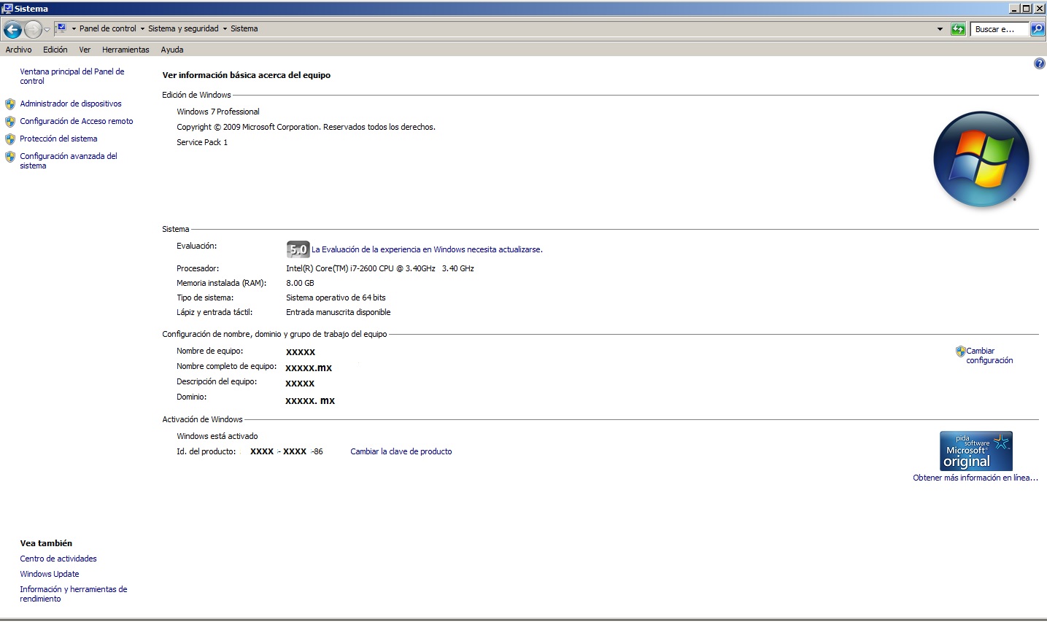Expand the arrow after Panel de control
Screen dimensions: 1047x622
142,29
